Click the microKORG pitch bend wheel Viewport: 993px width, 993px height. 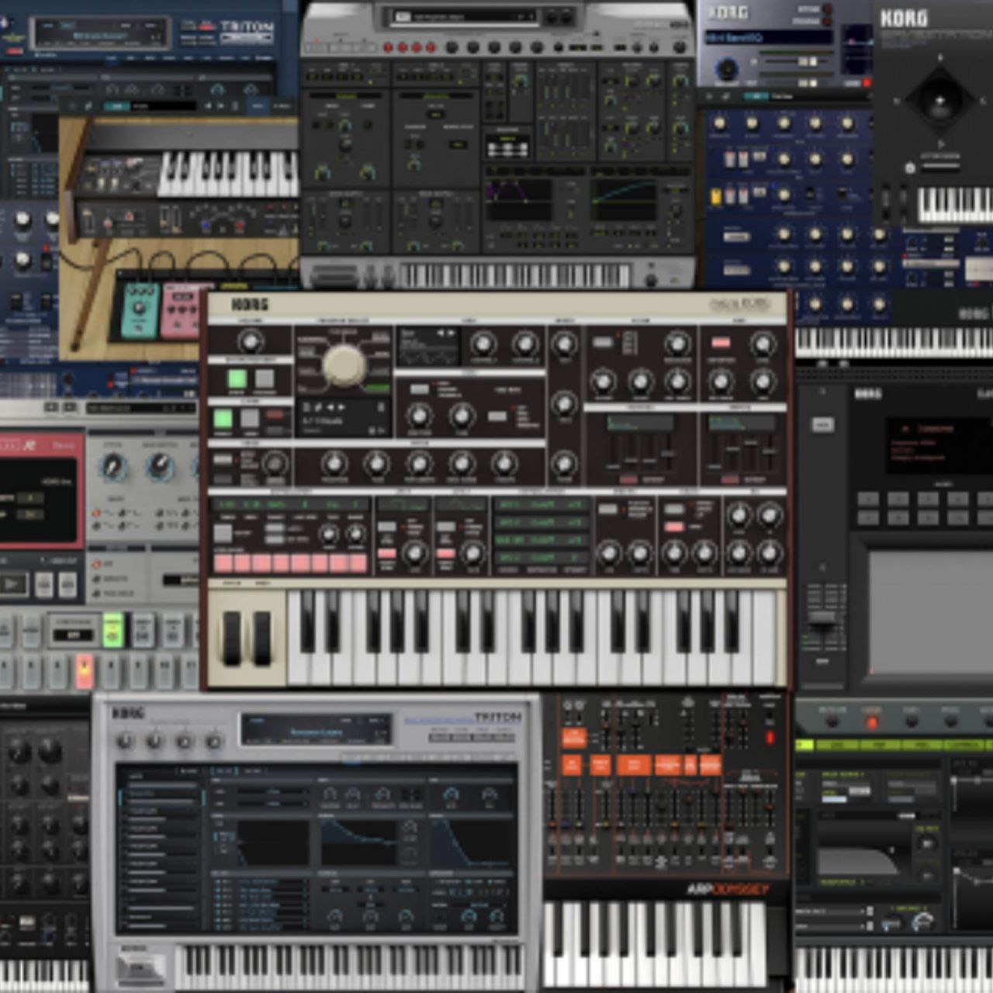[232, 638]
